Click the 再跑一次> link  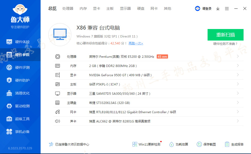(x=136, y=43)
